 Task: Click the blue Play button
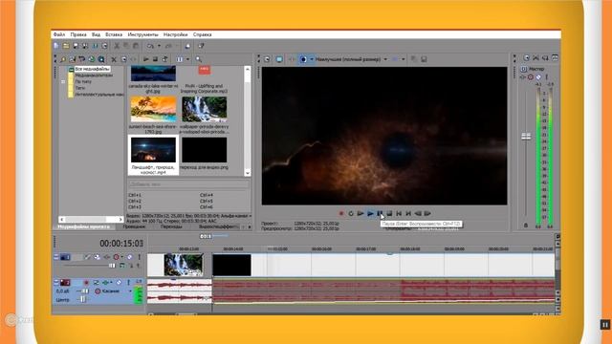click(370, 213)
